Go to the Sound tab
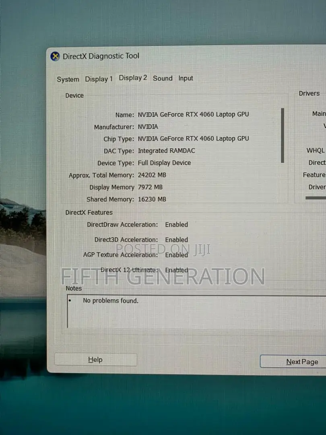The height and width of the screenshot is (435, 326). coord(163,78)
